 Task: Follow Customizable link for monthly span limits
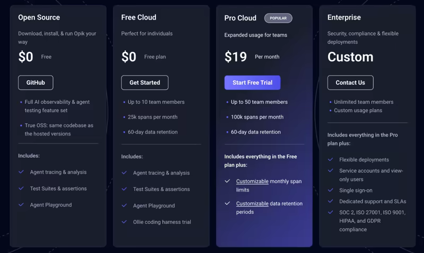coord(252,182)
